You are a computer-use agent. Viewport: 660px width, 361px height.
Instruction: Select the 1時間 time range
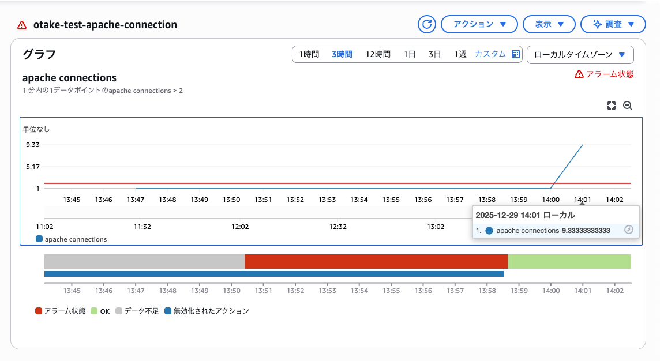pos(309,54)
